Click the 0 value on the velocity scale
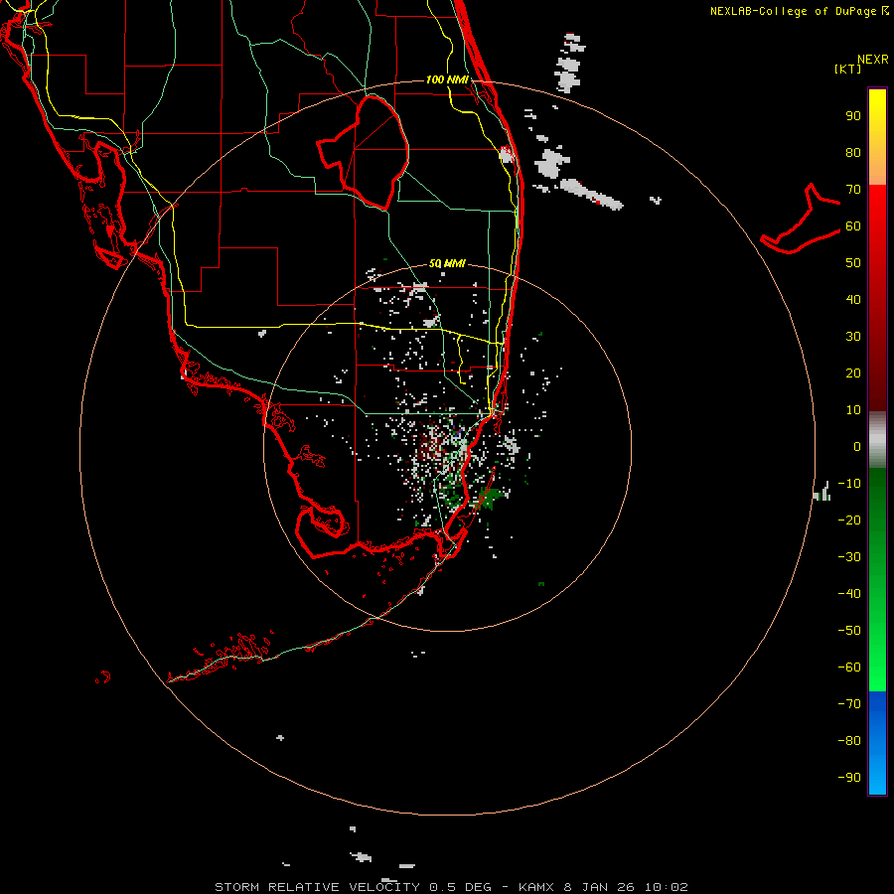This screenshot has height=894, width=894. (x=857, y=446)
